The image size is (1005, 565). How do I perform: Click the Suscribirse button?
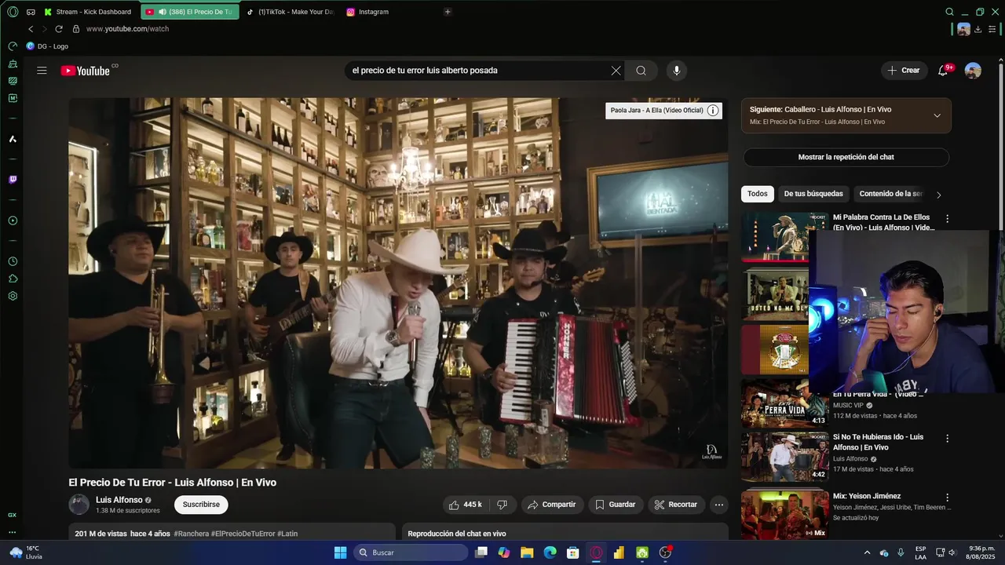click(x=201, y=505)
